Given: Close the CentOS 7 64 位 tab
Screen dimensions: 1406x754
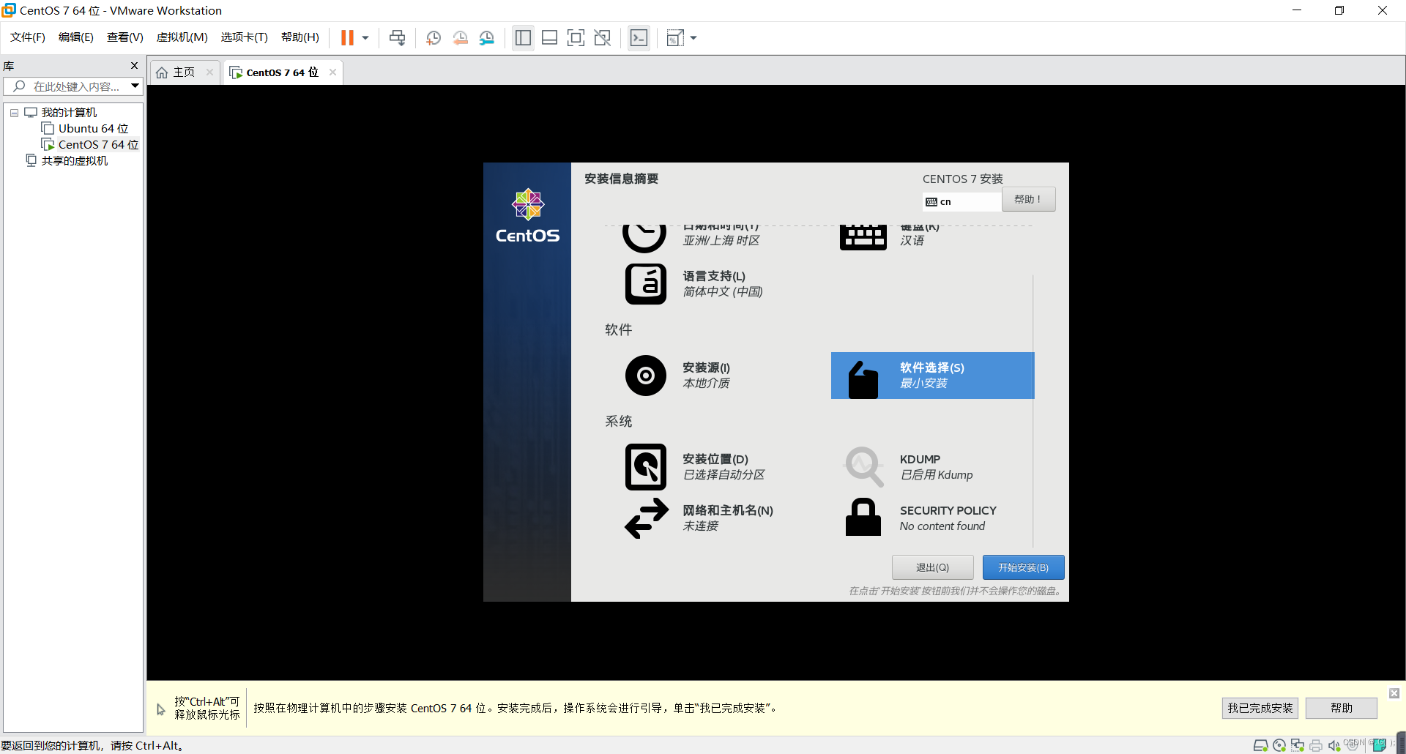Looking at the screenshot, I should (x=332, y=72).
